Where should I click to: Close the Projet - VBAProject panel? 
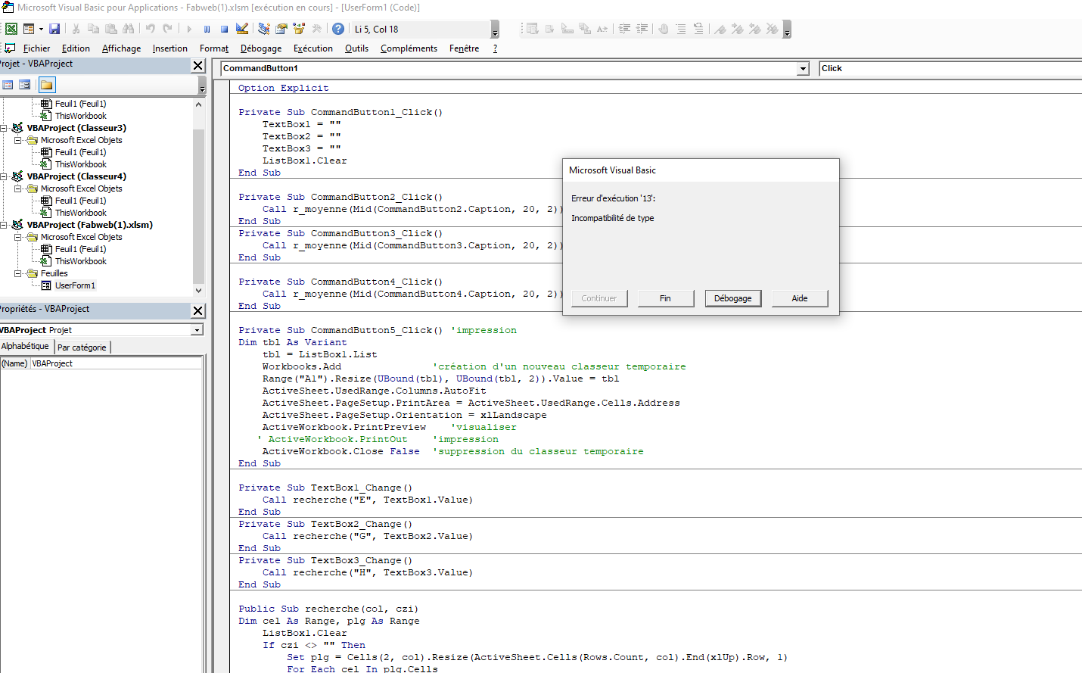point(198,65)
